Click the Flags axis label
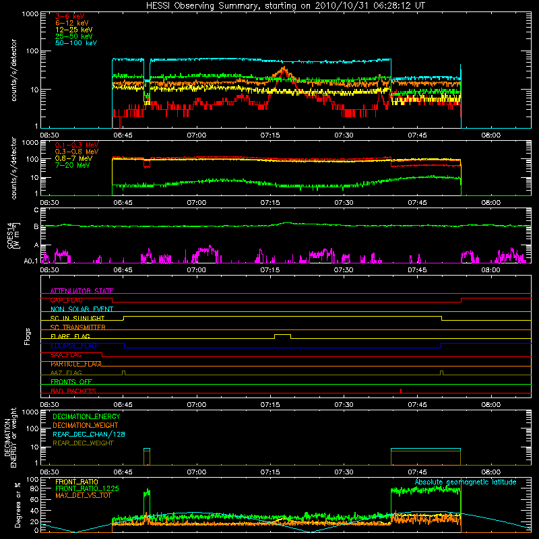This screenshot has width=539, height=539. 28,336
